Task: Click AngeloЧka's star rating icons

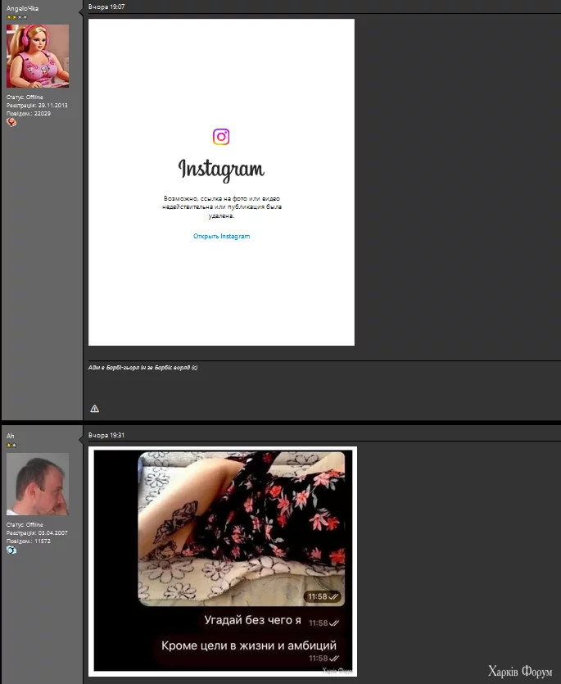Action: (x=17, y=17)
